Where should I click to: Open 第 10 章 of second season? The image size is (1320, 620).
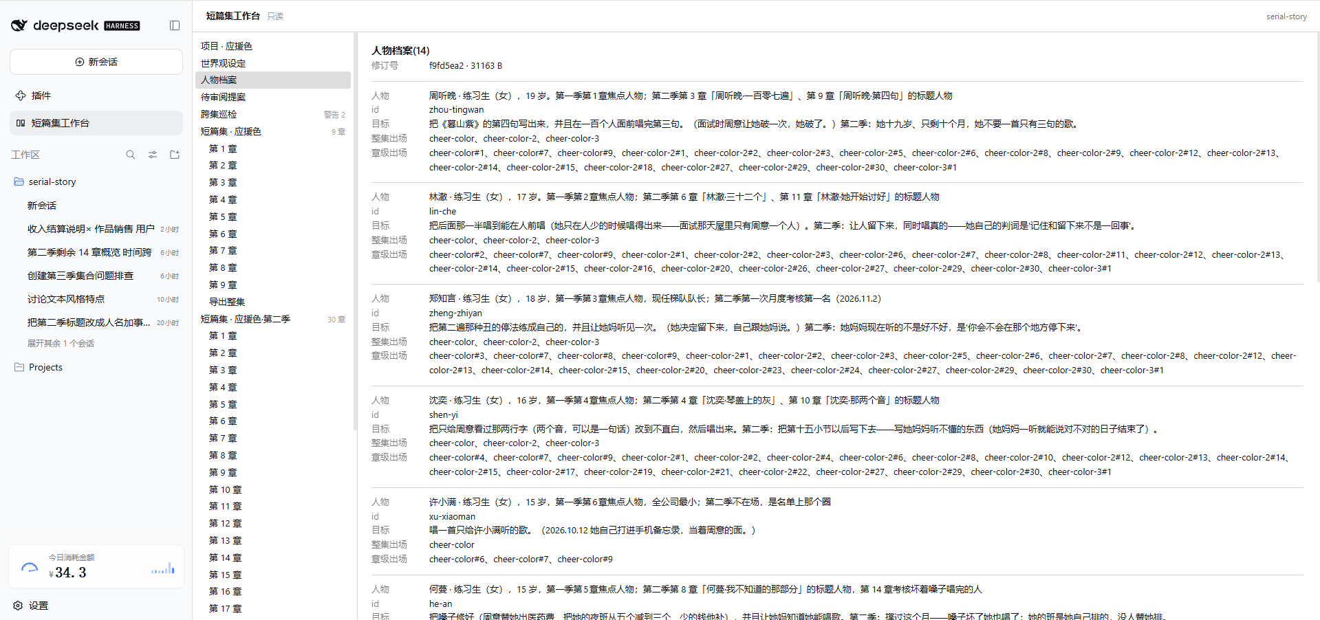pyautogui.click(x=273, y=489)
